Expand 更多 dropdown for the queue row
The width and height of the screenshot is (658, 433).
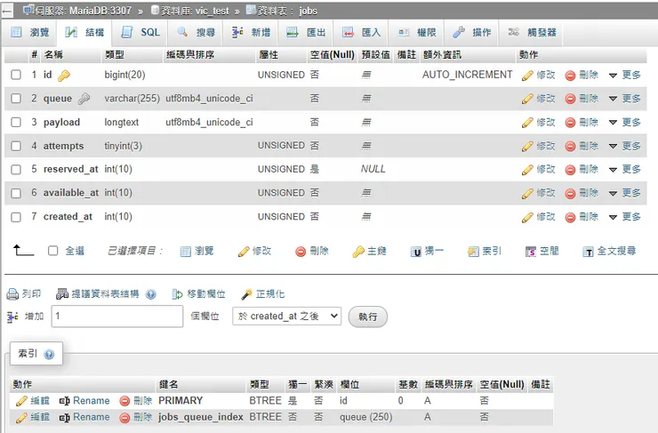tap(625, 99)
